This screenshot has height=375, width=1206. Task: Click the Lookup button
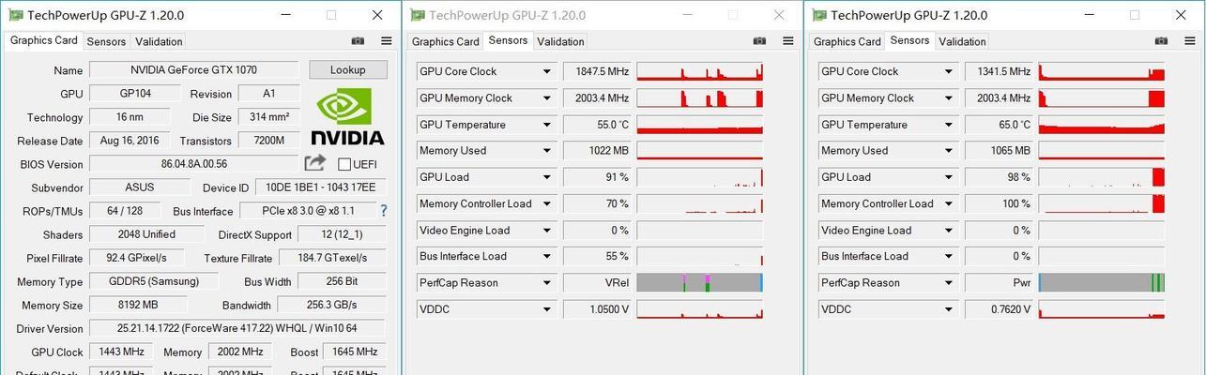[x=347, y=69]
